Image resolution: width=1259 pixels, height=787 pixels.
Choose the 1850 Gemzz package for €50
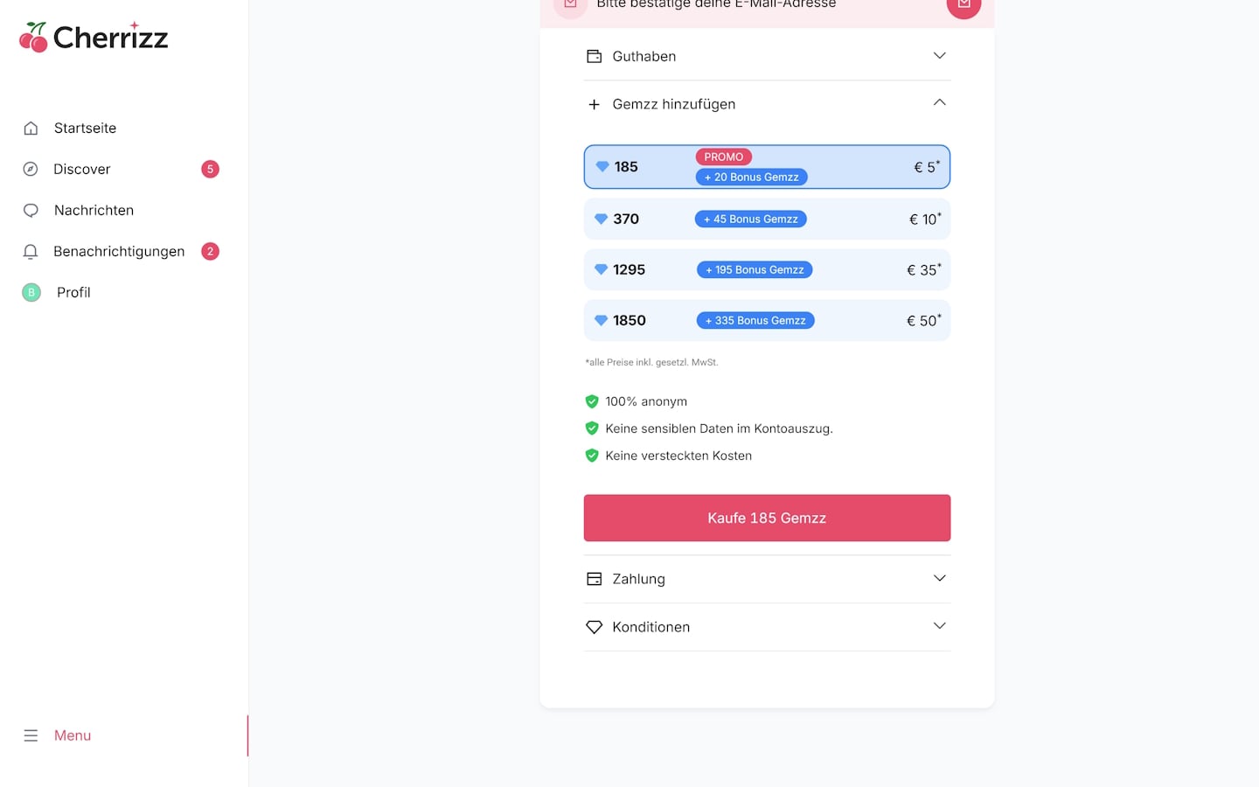point(767,321)
